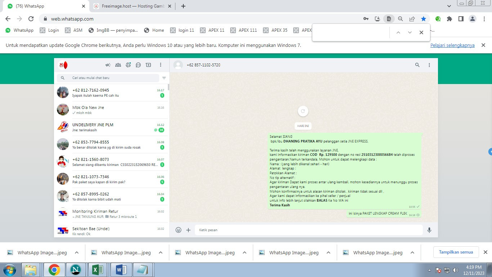Open the ASM bookmark
Viewport: 492px width, 277px height.
(x=74, y=30)
